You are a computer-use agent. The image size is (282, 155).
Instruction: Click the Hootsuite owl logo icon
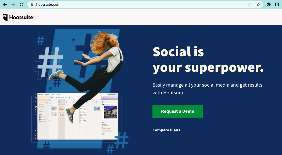click(5, 17)
